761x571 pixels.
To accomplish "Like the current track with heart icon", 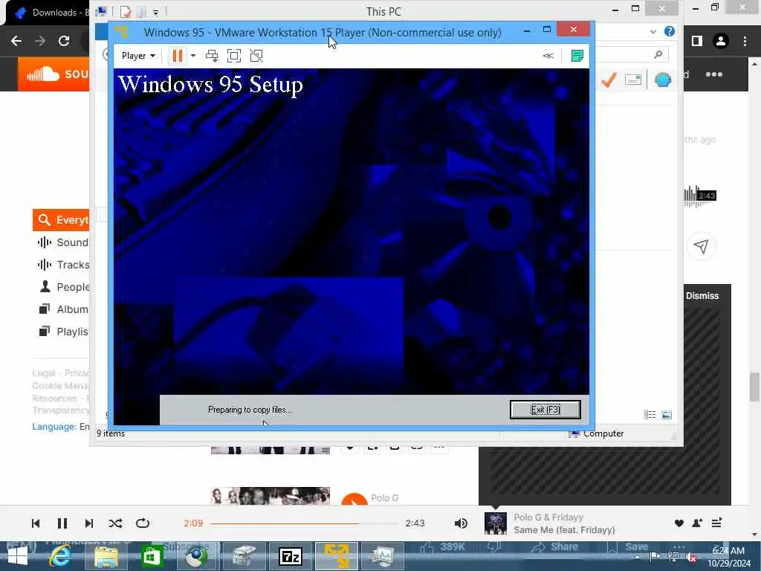I will 679,523.
